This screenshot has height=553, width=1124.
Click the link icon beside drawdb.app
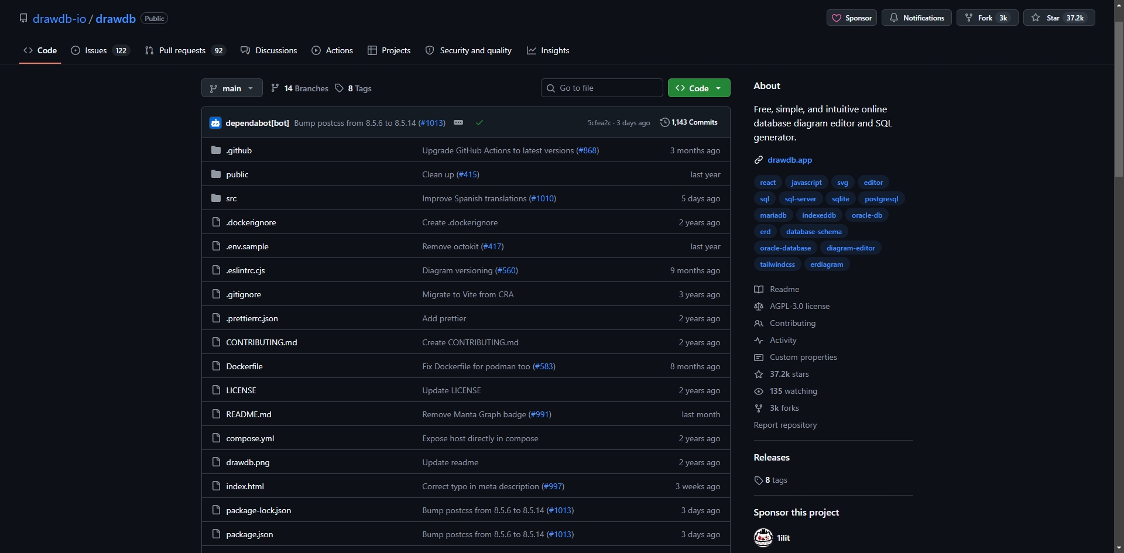pyautogui.click(x=759, y=160)
